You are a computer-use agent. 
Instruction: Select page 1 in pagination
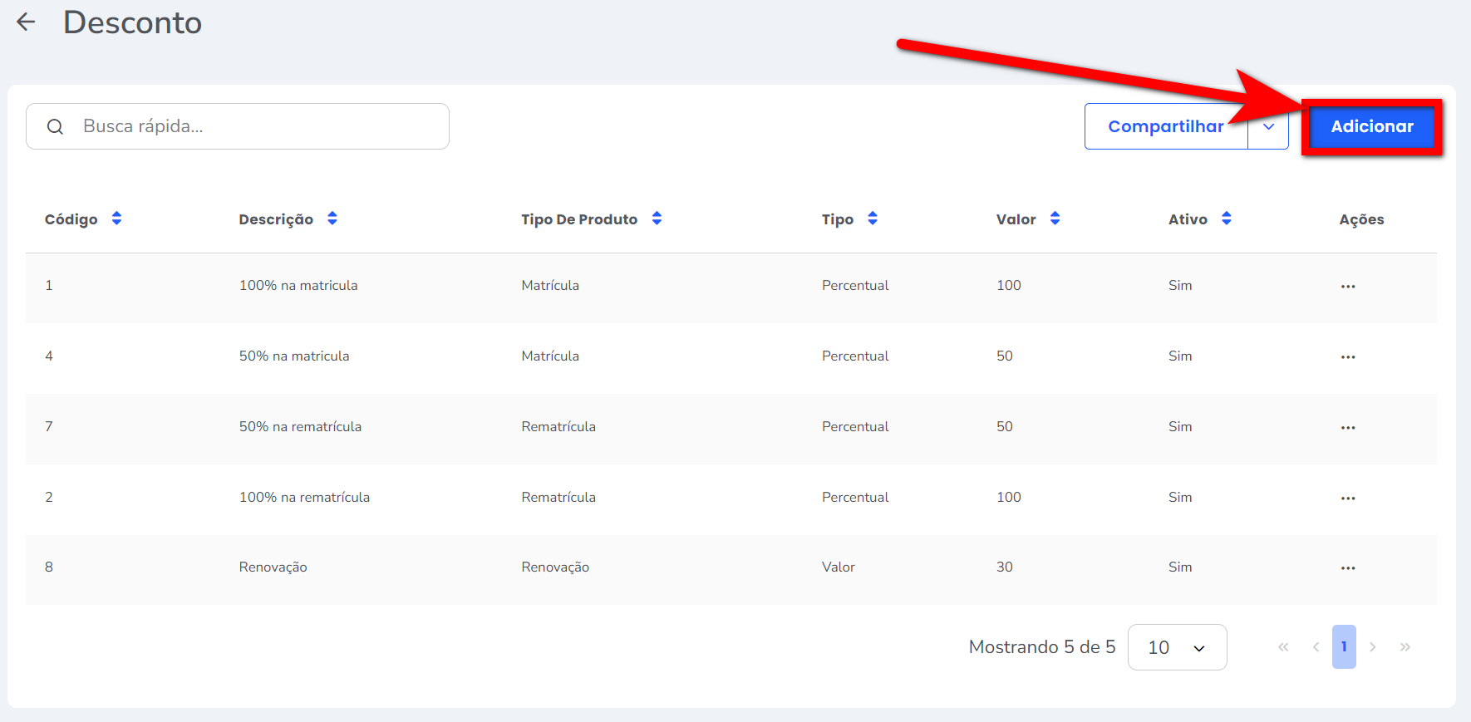[1343, 647]
